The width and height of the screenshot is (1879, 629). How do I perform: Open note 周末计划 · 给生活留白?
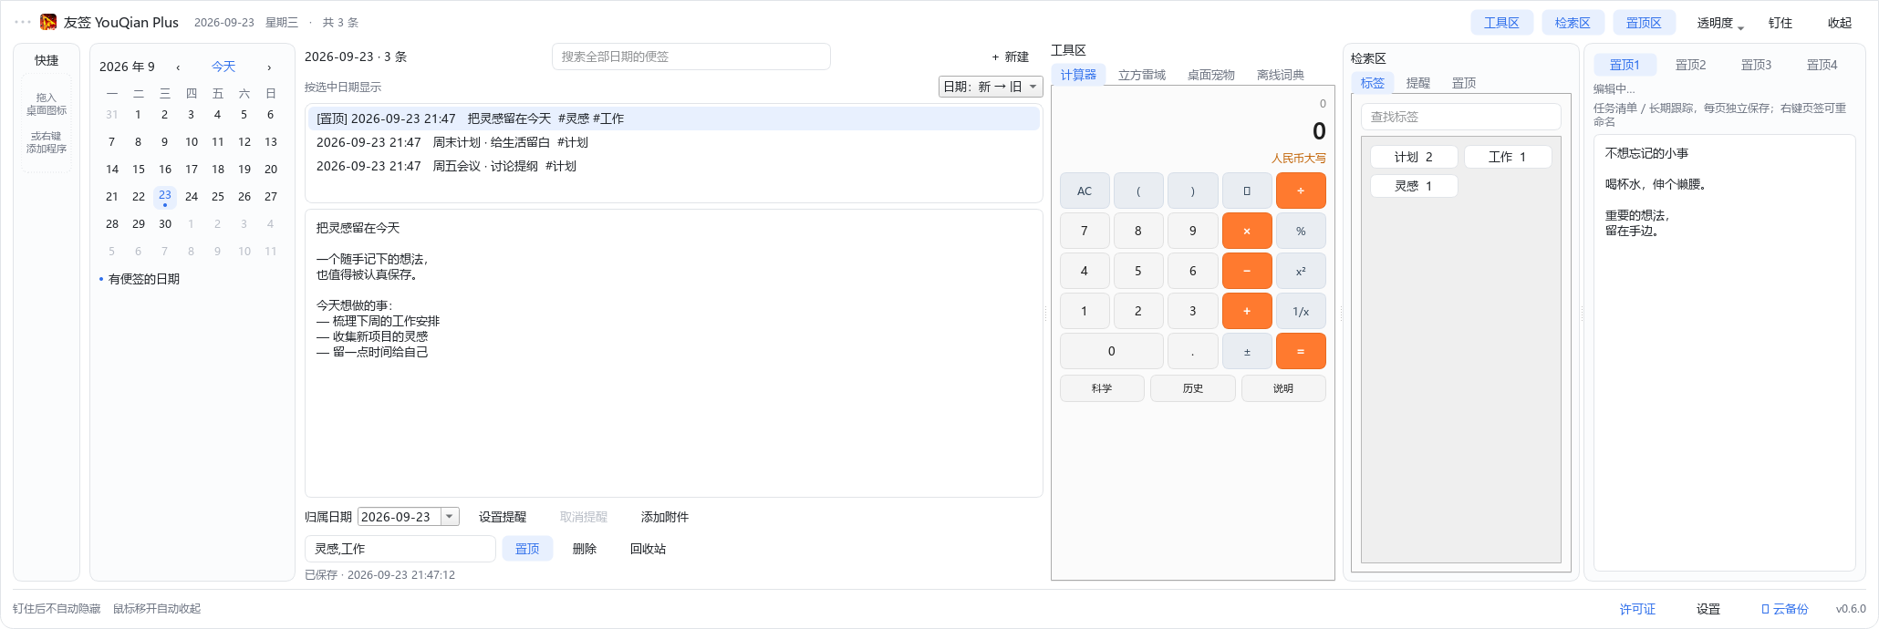tap(673, 142)
